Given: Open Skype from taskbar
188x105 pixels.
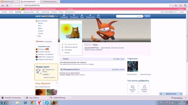Looking at the screenshot, I should pos(47,103).
